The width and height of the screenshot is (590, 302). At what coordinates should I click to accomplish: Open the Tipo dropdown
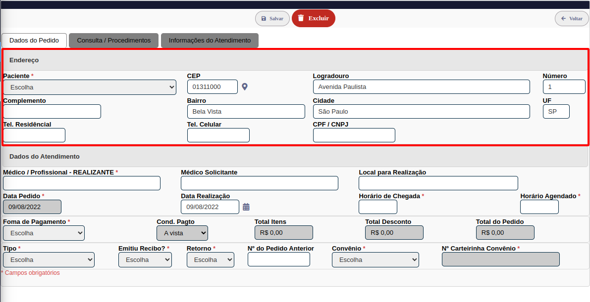click(49, 259)
